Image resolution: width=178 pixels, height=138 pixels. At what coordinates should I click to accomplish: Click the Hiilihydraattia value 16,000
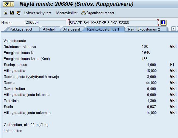point(151,71)
